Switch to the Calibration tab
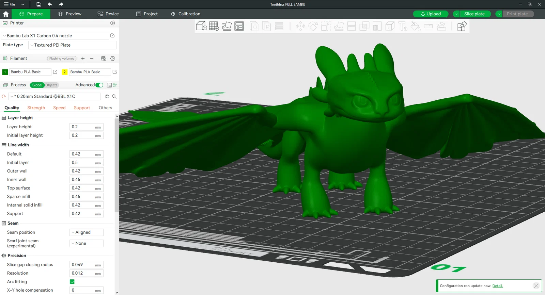This screenshot has width=545, height=295. click(186, 14)
